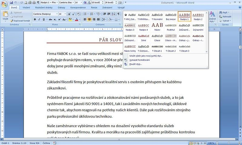242x145 pixels.
Task: Click the Nahradit button
Action: (x=227, y=17)
